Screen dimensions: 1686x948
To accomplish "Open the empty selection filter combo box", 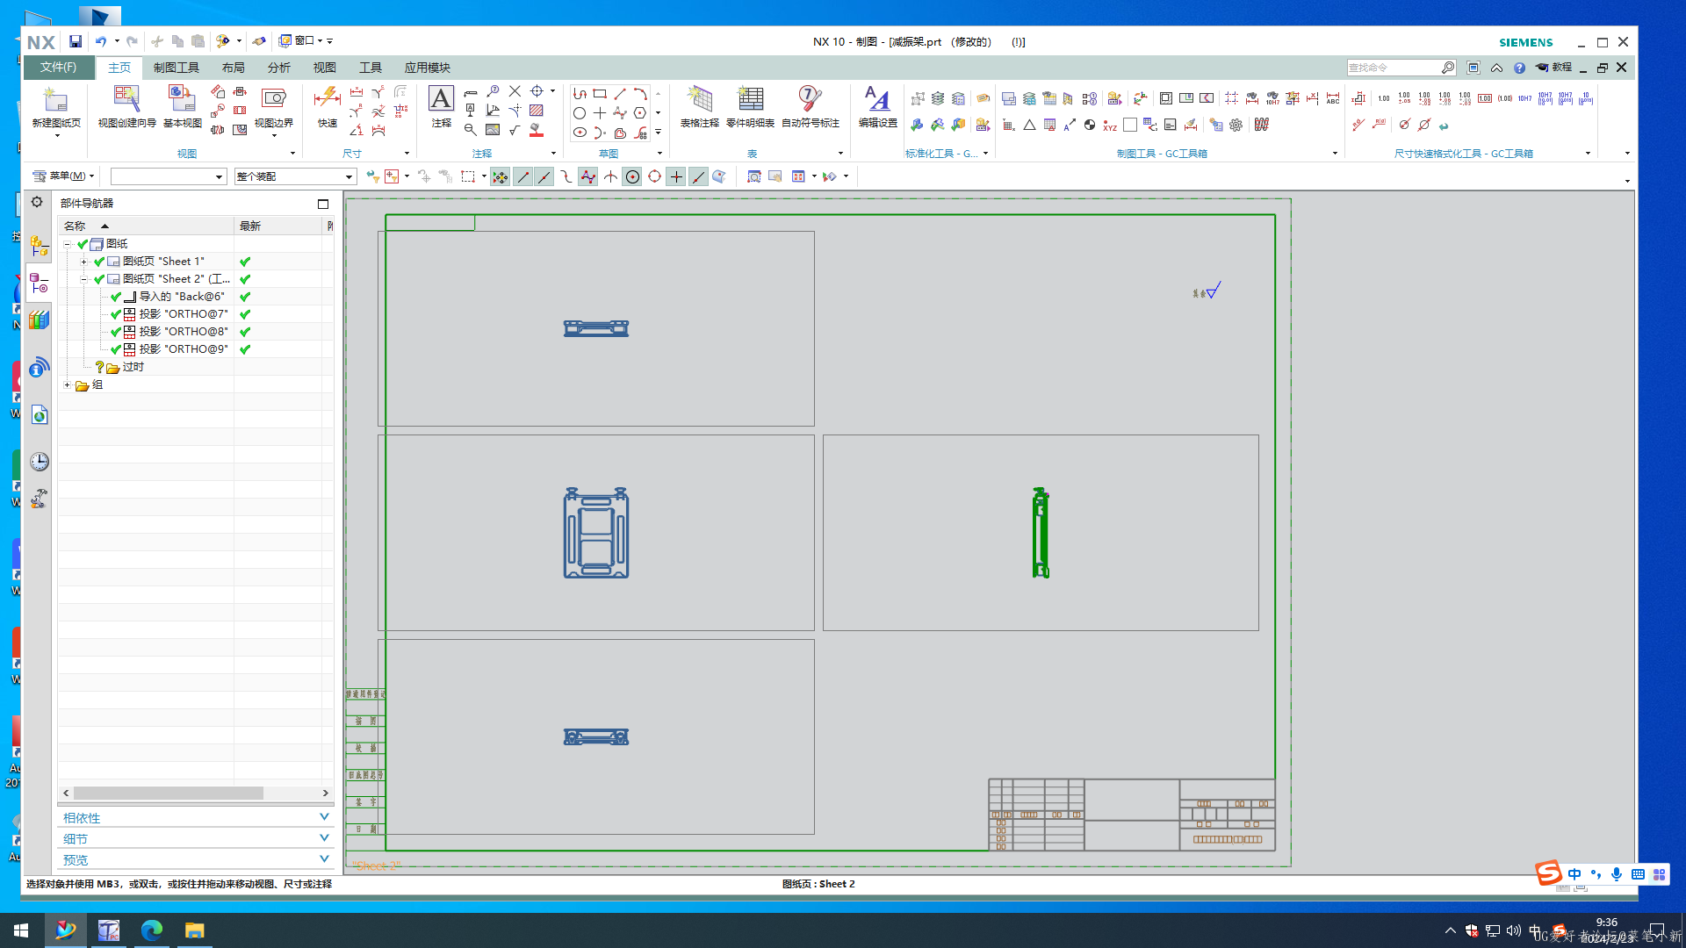I will [x=169, y=176].
